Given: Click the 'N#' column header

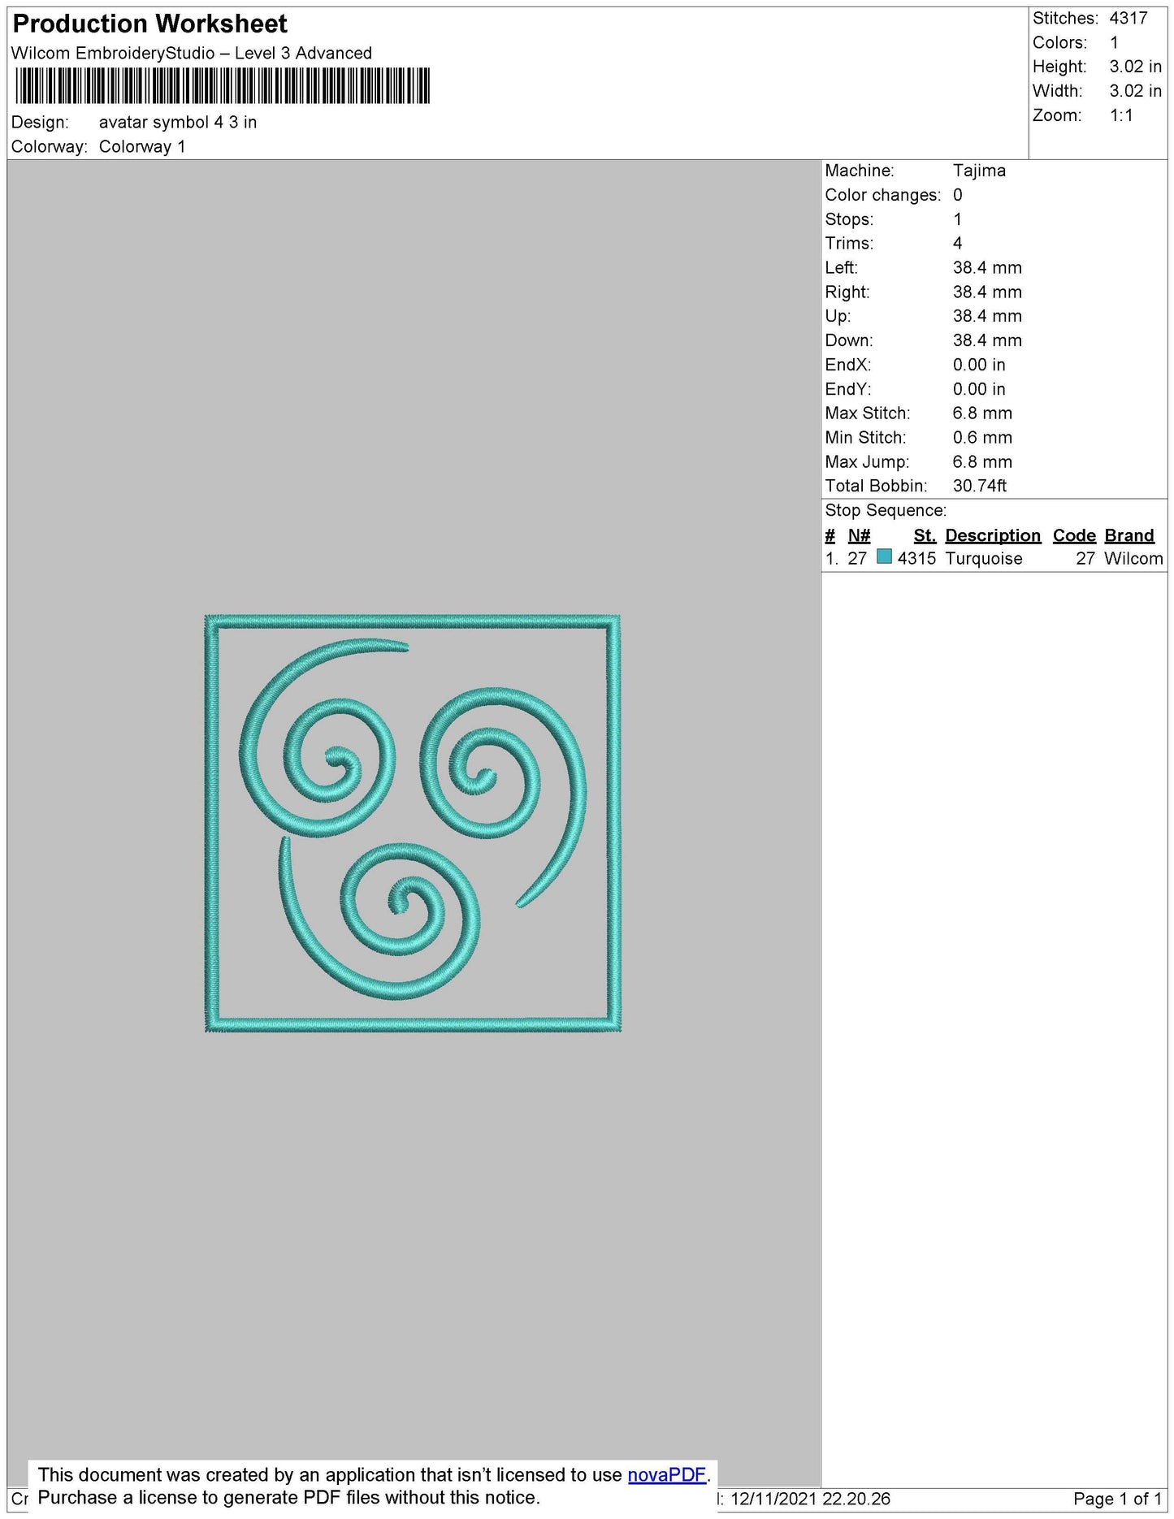Looking at the screenshot, I should [x=859, y=536].
